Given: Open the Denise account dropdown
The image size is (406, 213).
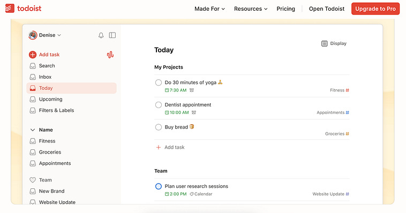Looking at the screenshot, I should point(45,35).
